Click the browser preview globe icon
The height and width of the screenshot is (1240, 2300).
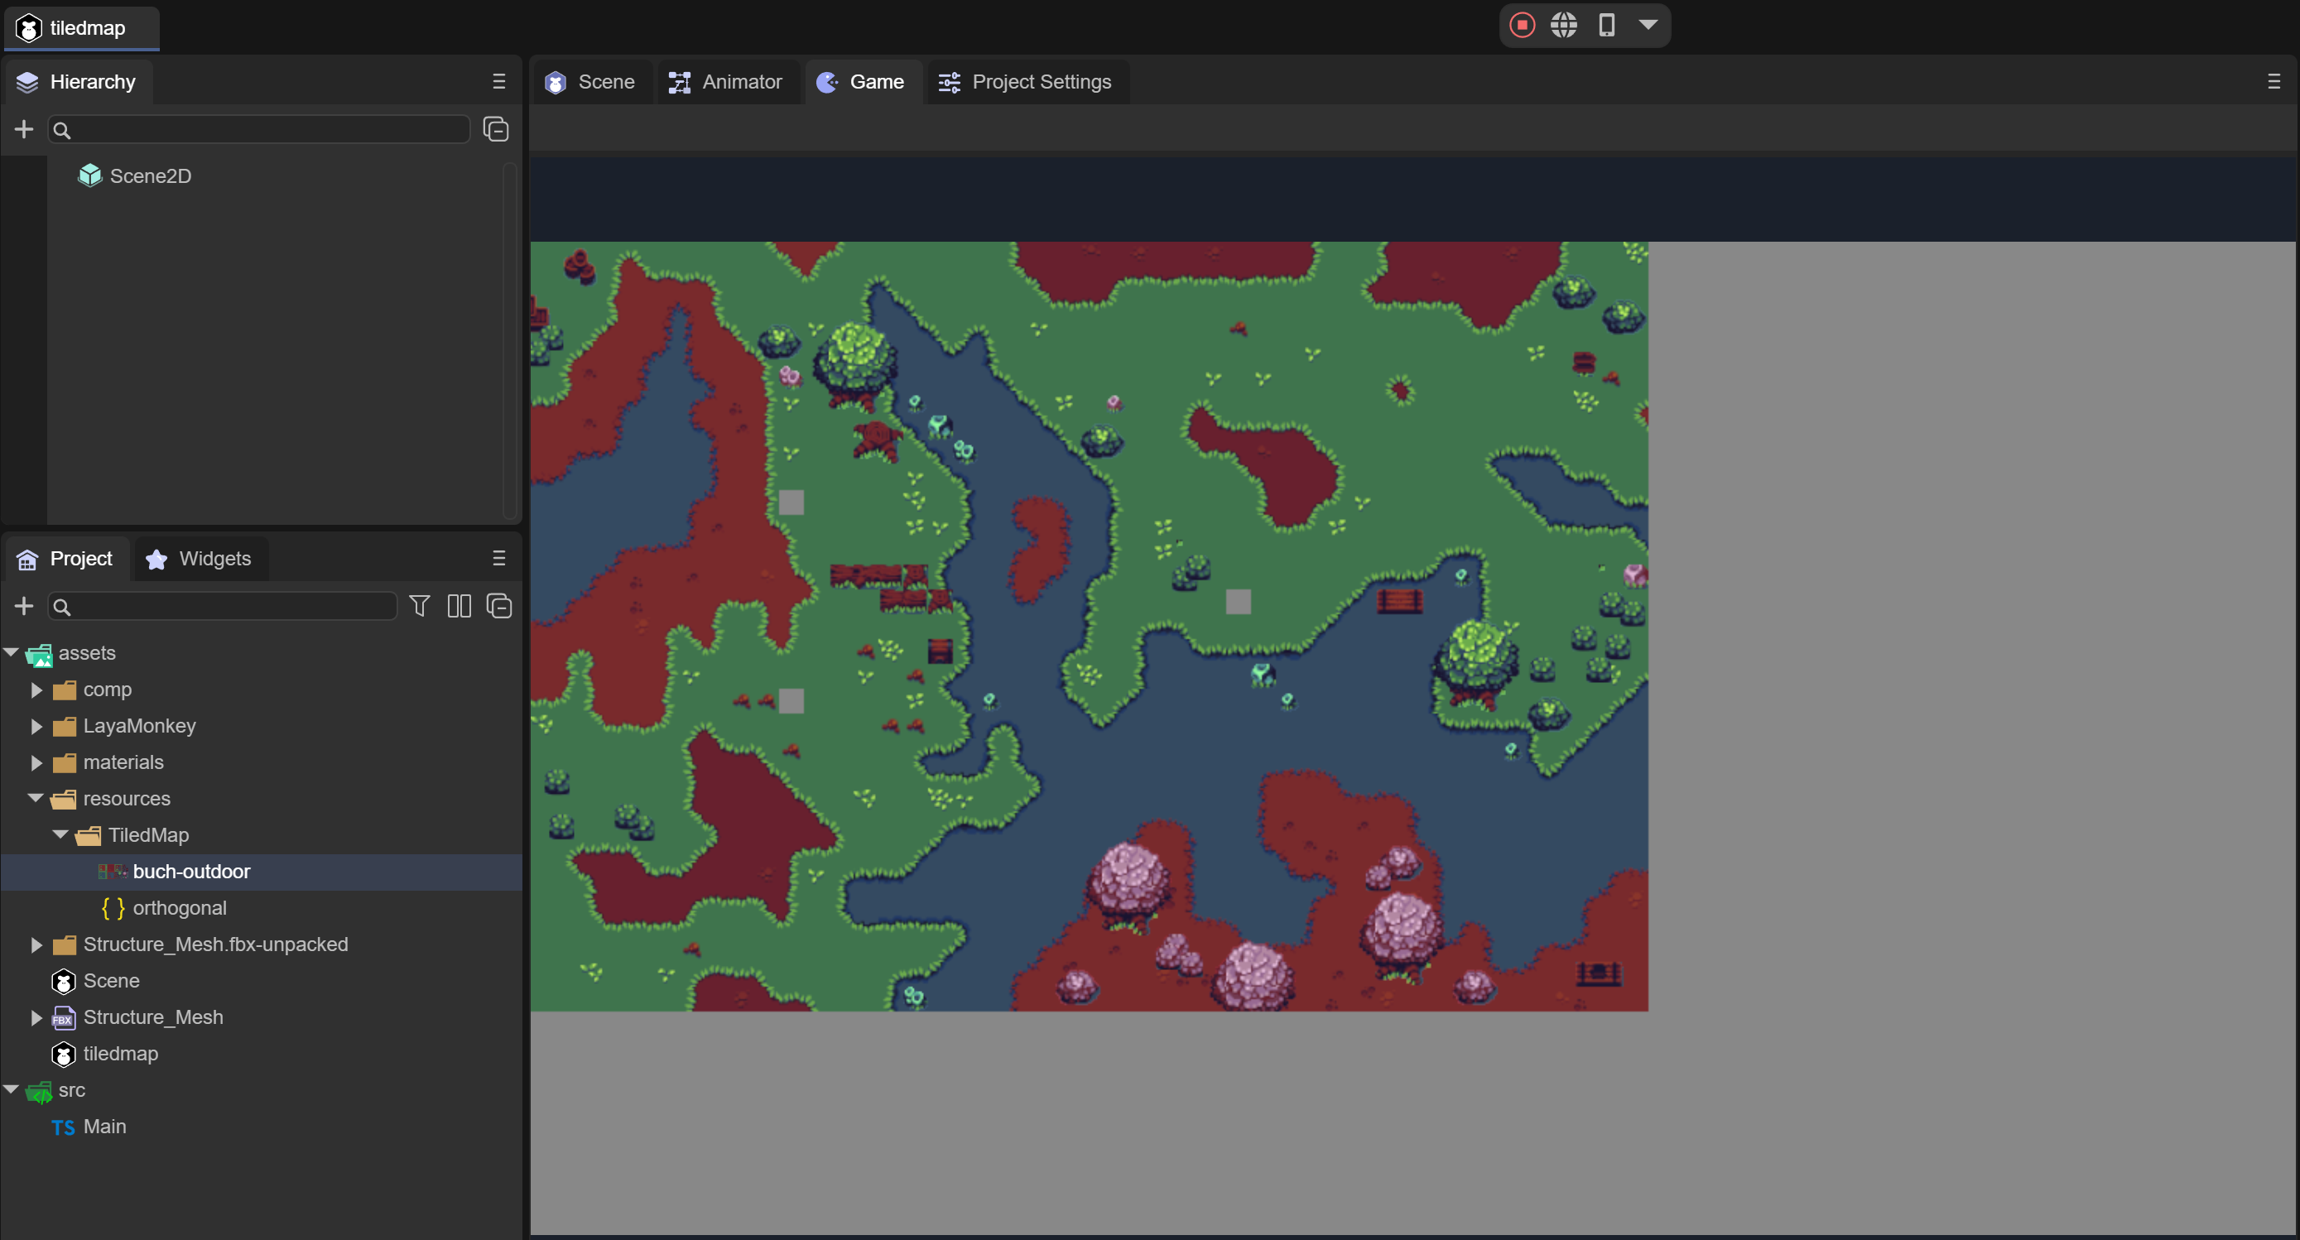pyautogui.click(x=1563, y=25)
